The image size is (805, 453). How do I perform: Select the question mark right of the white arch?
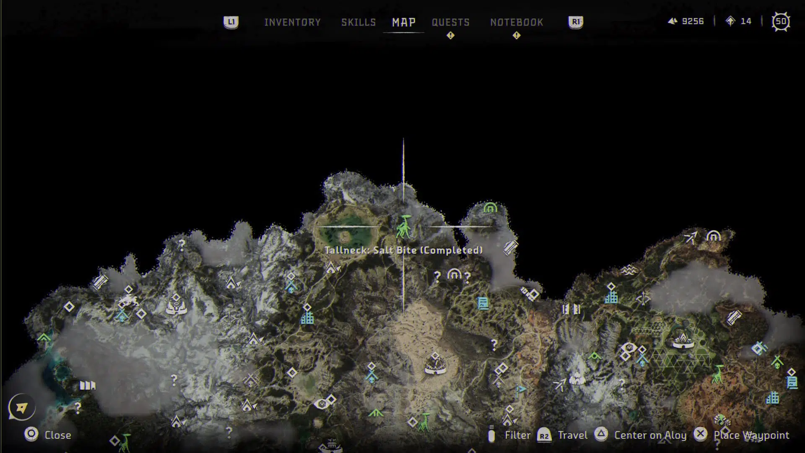click(467, 277)
